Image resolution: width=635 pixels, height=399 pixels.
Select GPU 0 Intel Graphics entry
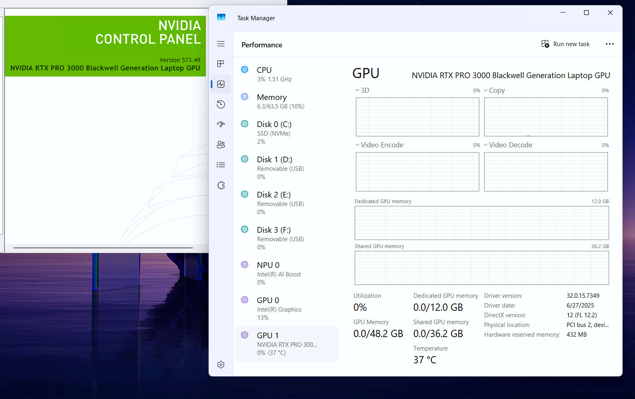point(287,309)
